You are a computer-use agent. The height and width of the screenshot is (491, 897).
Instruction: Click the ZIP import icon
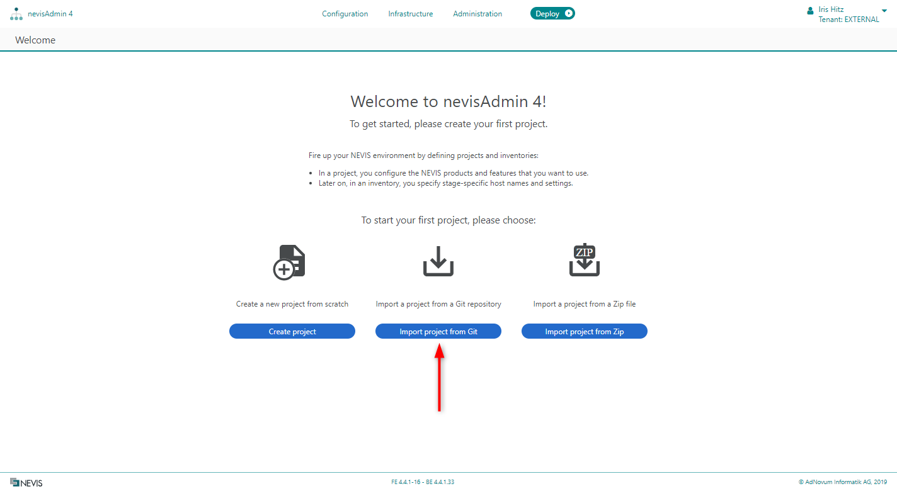(585, 260)
